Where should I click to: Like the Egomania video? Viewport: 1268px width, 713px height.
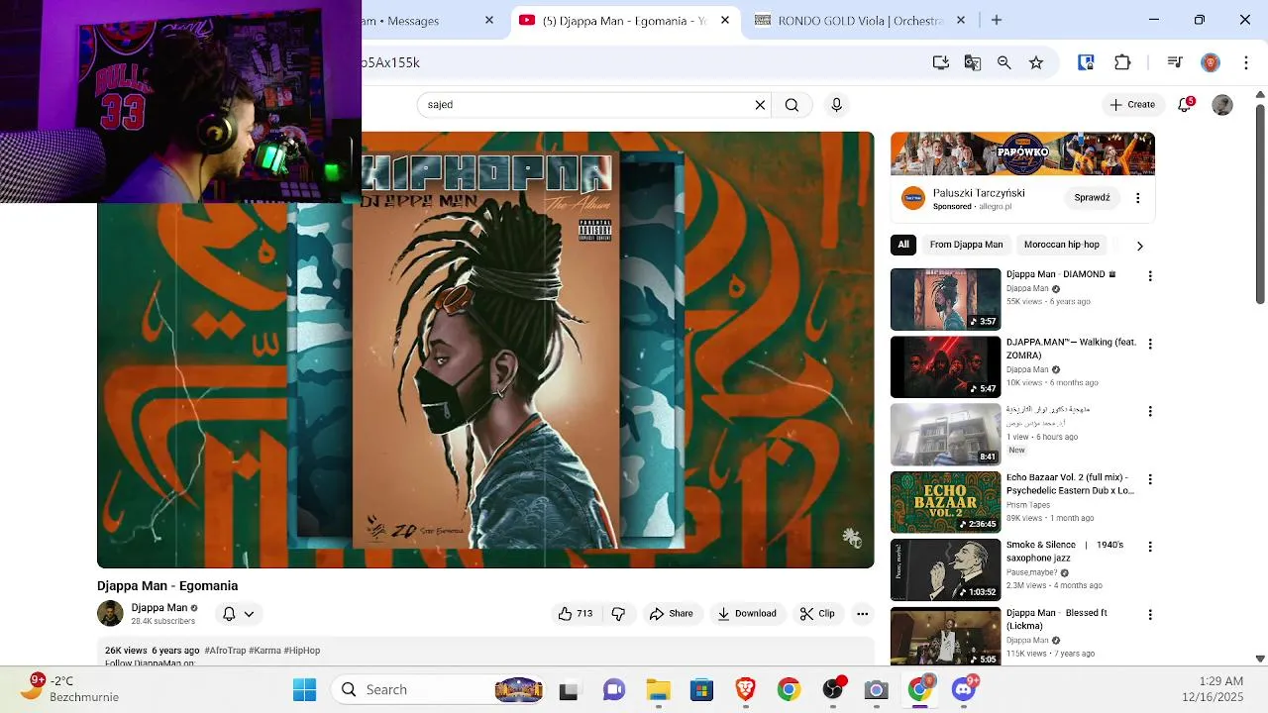pos(575,614)
